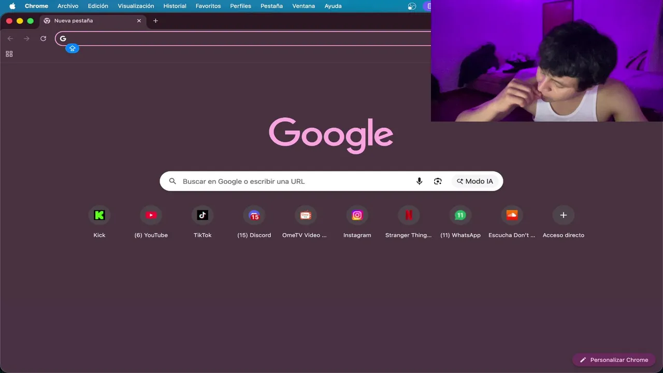The width and height of the screenshot is (663, 373).
Task: Click the back navigation arrow
Action: (x=10, y=38)
